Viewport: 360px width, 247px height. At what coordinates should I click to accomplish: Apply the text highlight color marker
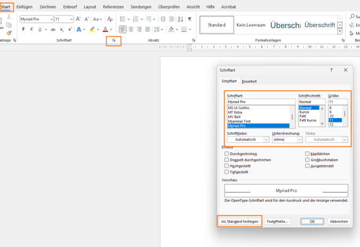(92, 29)
